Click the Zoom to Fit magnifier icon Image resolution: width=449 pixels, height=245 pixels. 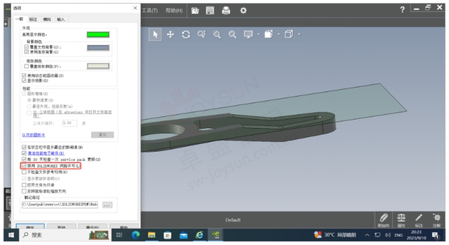(x=232, y=35)
